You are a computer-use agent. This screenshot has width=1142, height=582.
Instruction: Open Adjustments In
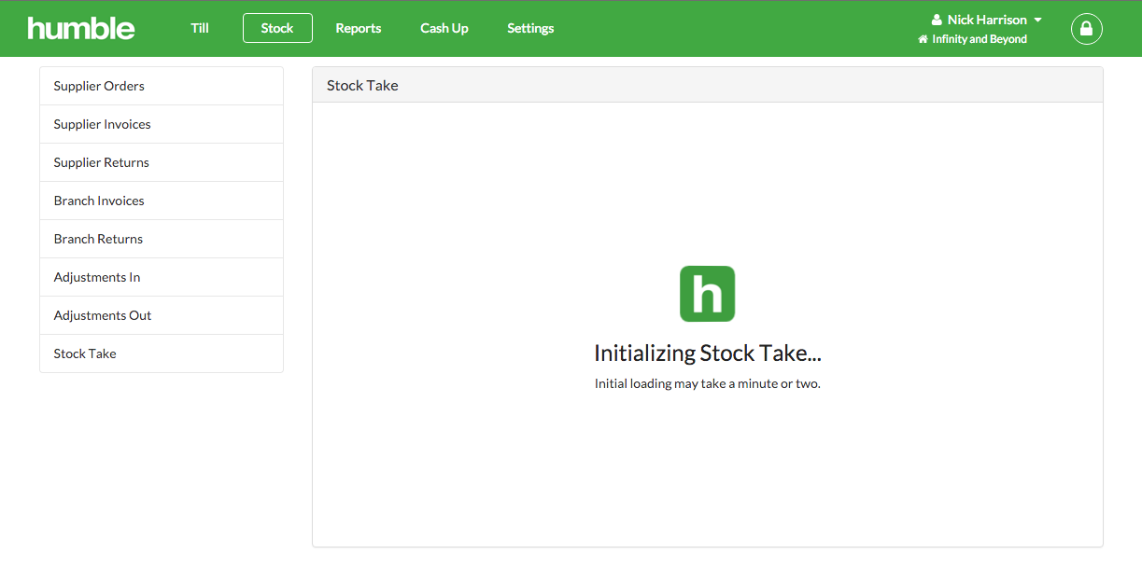tap(162, 277)
